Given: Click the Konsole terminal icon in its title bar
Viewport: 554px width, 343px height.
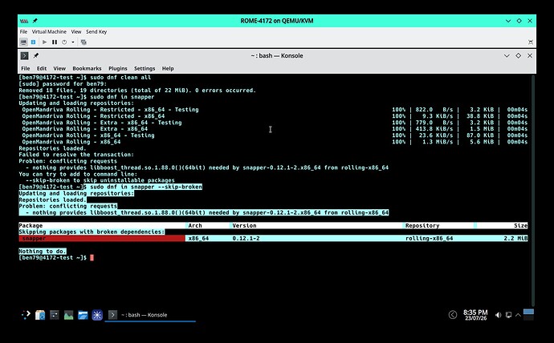Looking at the screenshot, I should pyautogui.click(x=24, y=56).
